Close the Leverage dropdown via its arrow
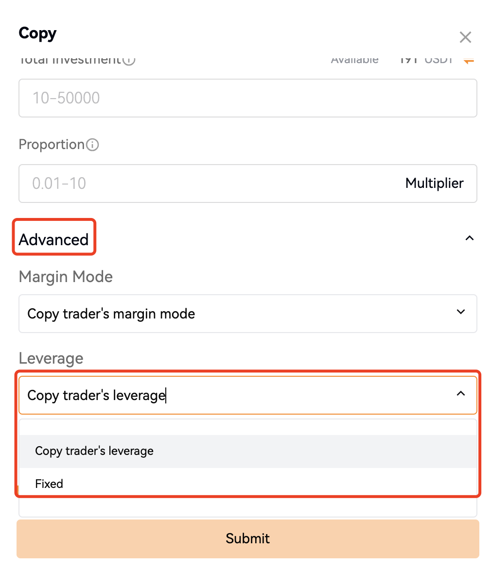Image resolution: width=491 pixels, height=569 pixels. pos(460,394)
